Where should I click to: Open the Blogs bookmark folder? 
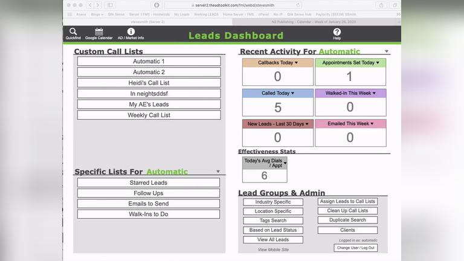(97, 14)
